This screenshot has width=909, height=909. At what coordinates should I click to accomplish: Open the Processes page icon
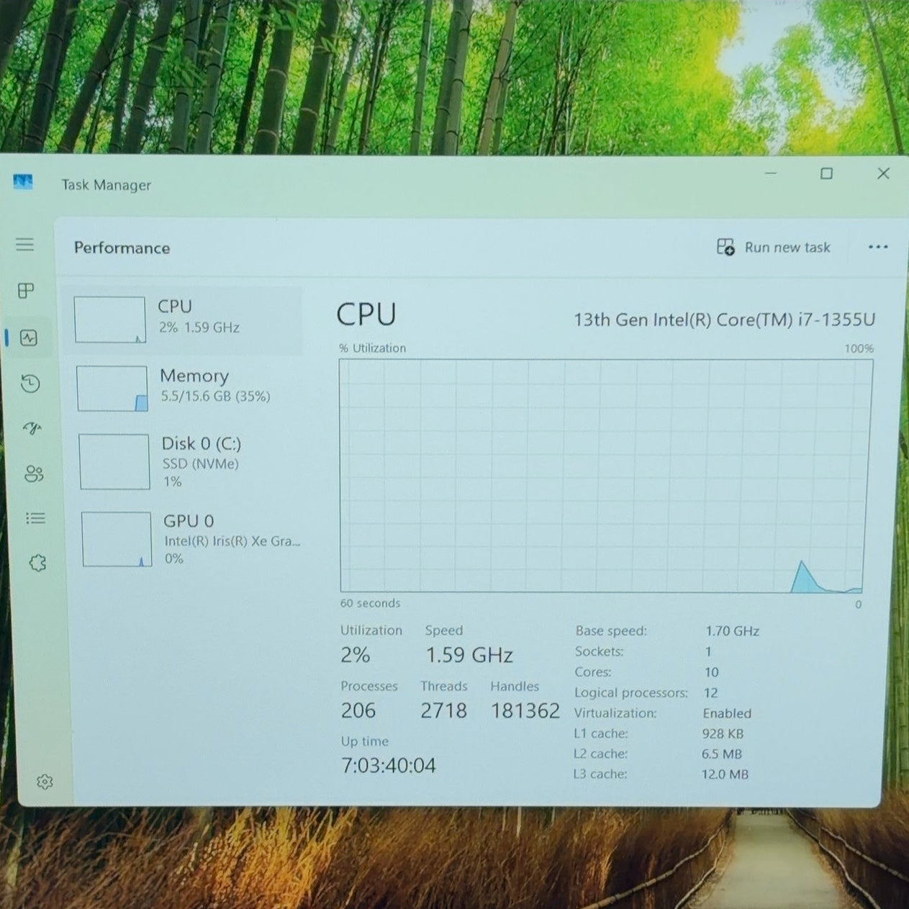[26, 291]
